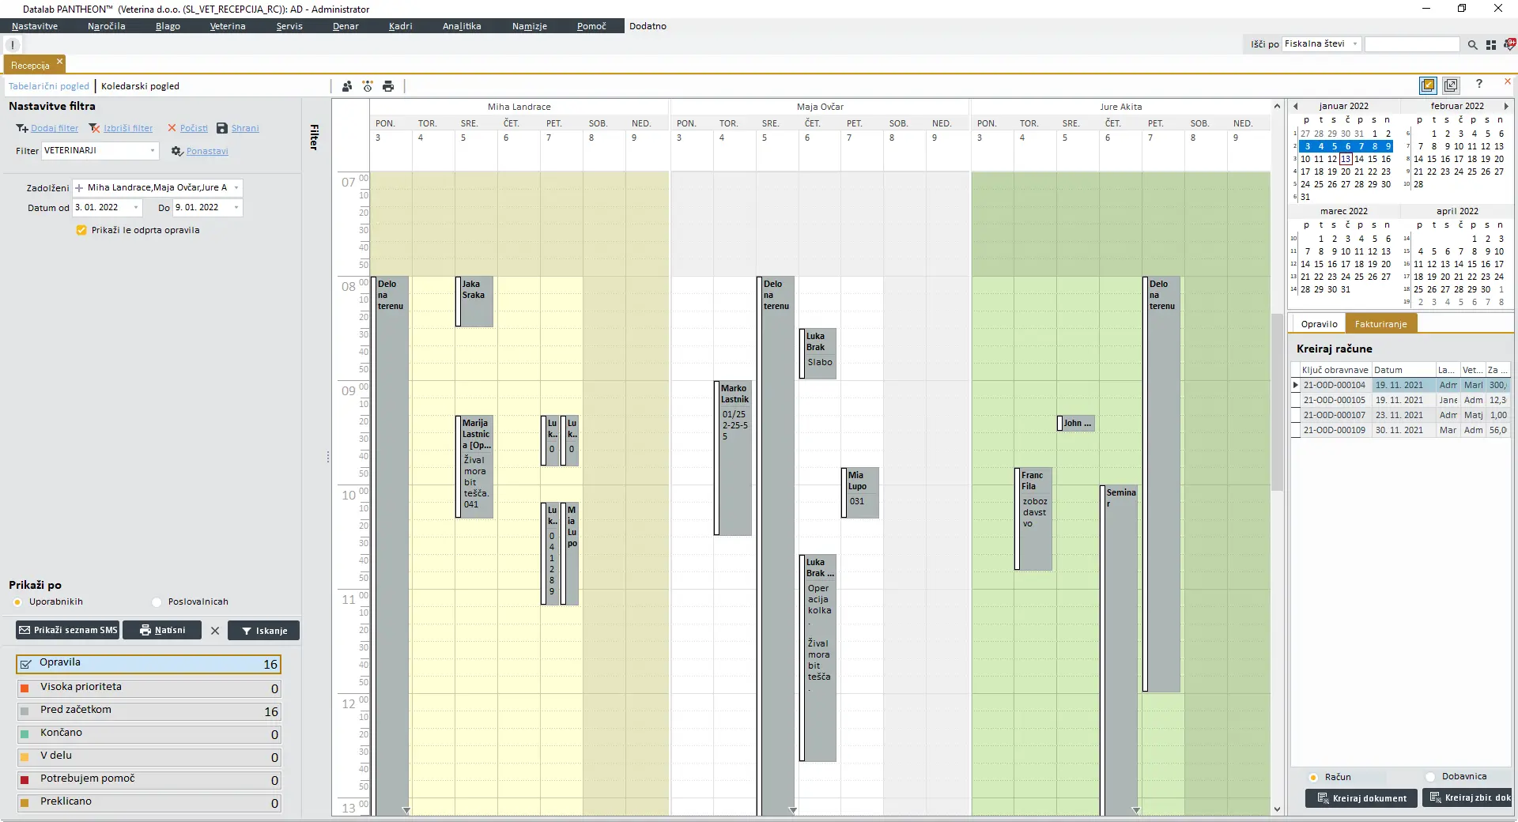Click the Izbriši filter link

pos(128,128)
